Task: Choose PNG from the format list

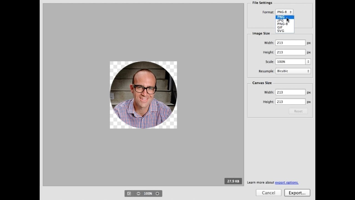Action: [x=281, y=17]
